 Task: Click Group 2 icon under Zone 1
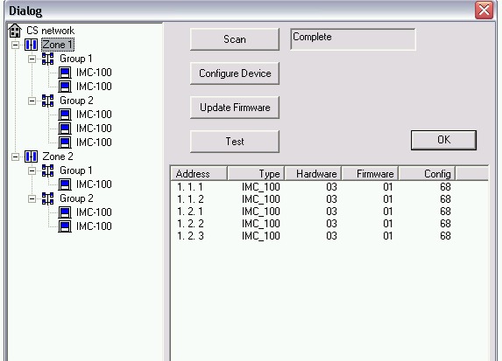(47, 101)
